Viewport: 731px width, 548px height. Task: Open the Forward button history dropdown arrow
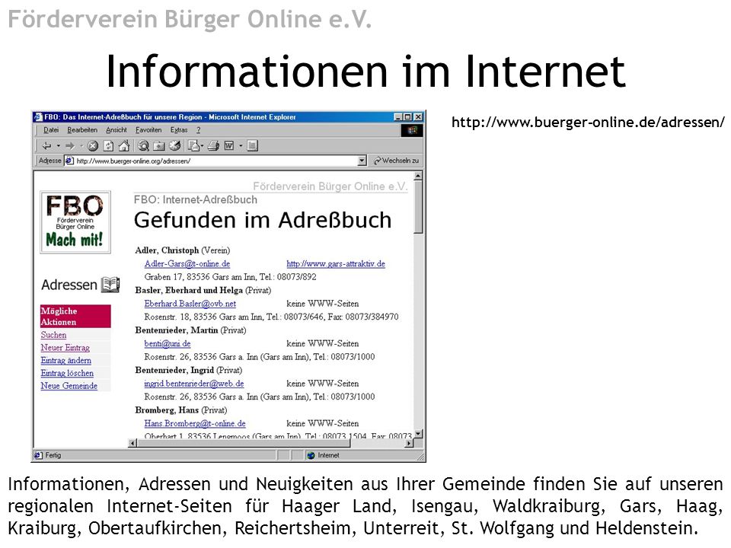click(81, 146)
